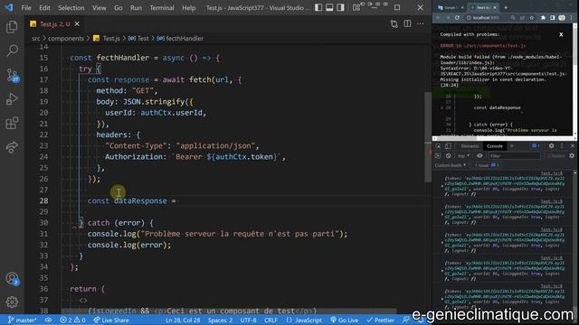Open the Test symbol breadcrumb

138,38
